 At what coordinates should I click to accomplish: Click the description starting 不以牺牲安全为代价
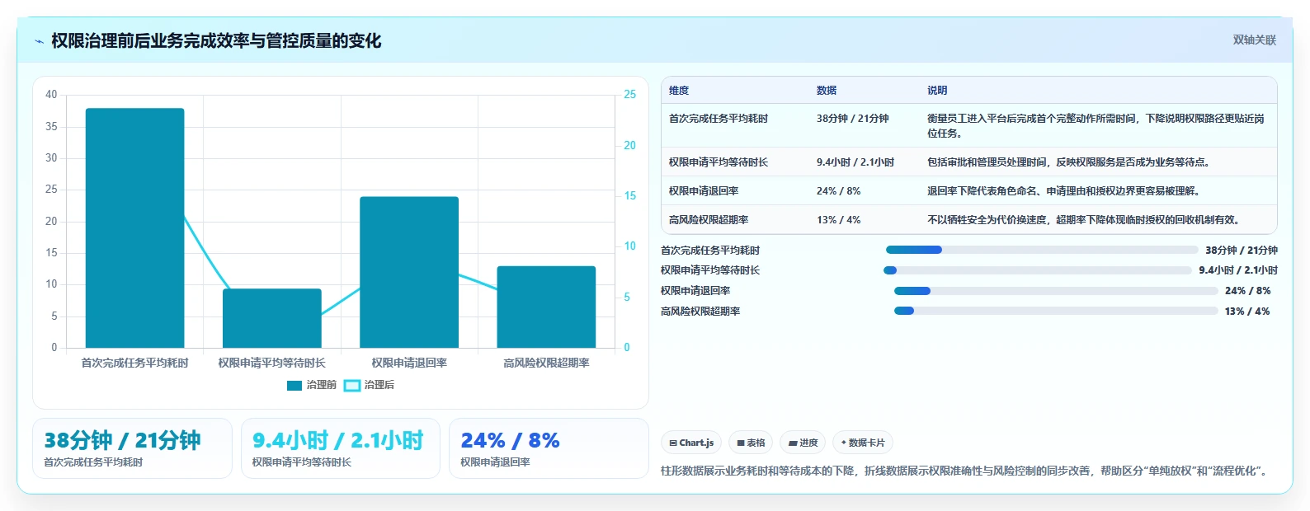pyautogui.click(x=1083, y=220)
